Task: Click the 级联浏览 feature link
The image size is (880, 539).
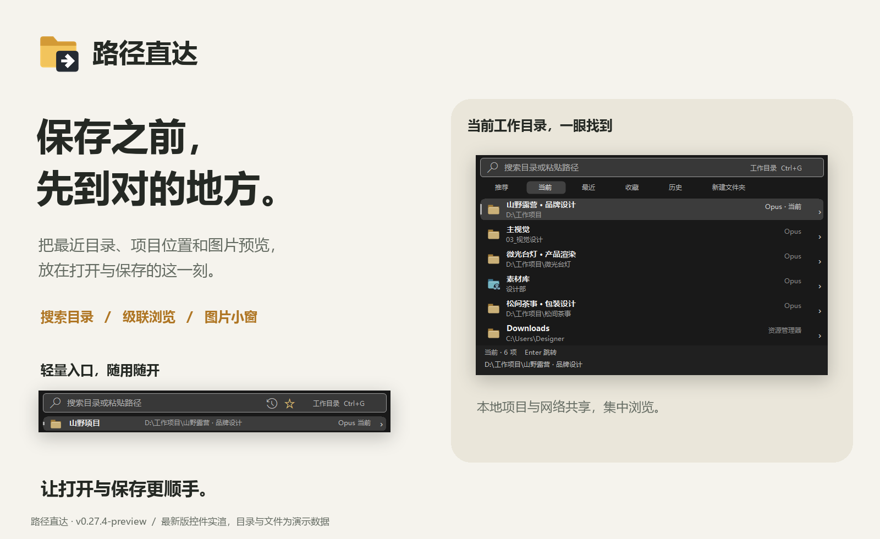Action: [149, 317]
